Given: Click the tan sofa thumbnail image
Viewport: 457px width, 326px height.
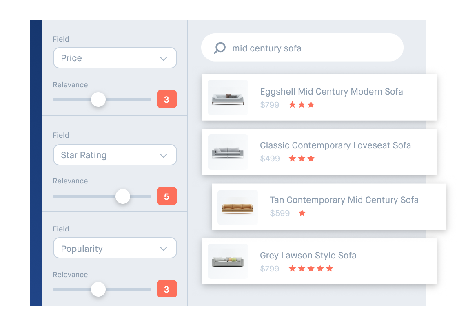Looking at the screenshot, I should click(237, 207).
